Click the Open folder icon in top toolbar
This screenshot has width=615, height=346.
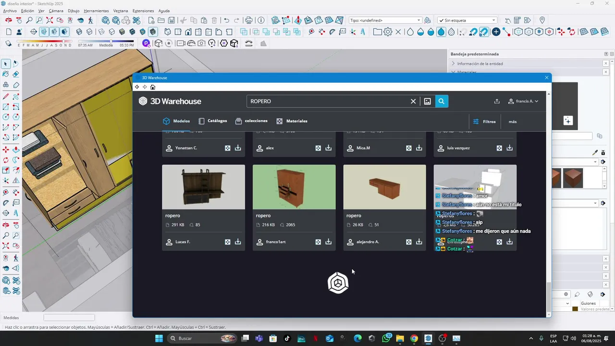pyautogui.click(x=161, y=20)
